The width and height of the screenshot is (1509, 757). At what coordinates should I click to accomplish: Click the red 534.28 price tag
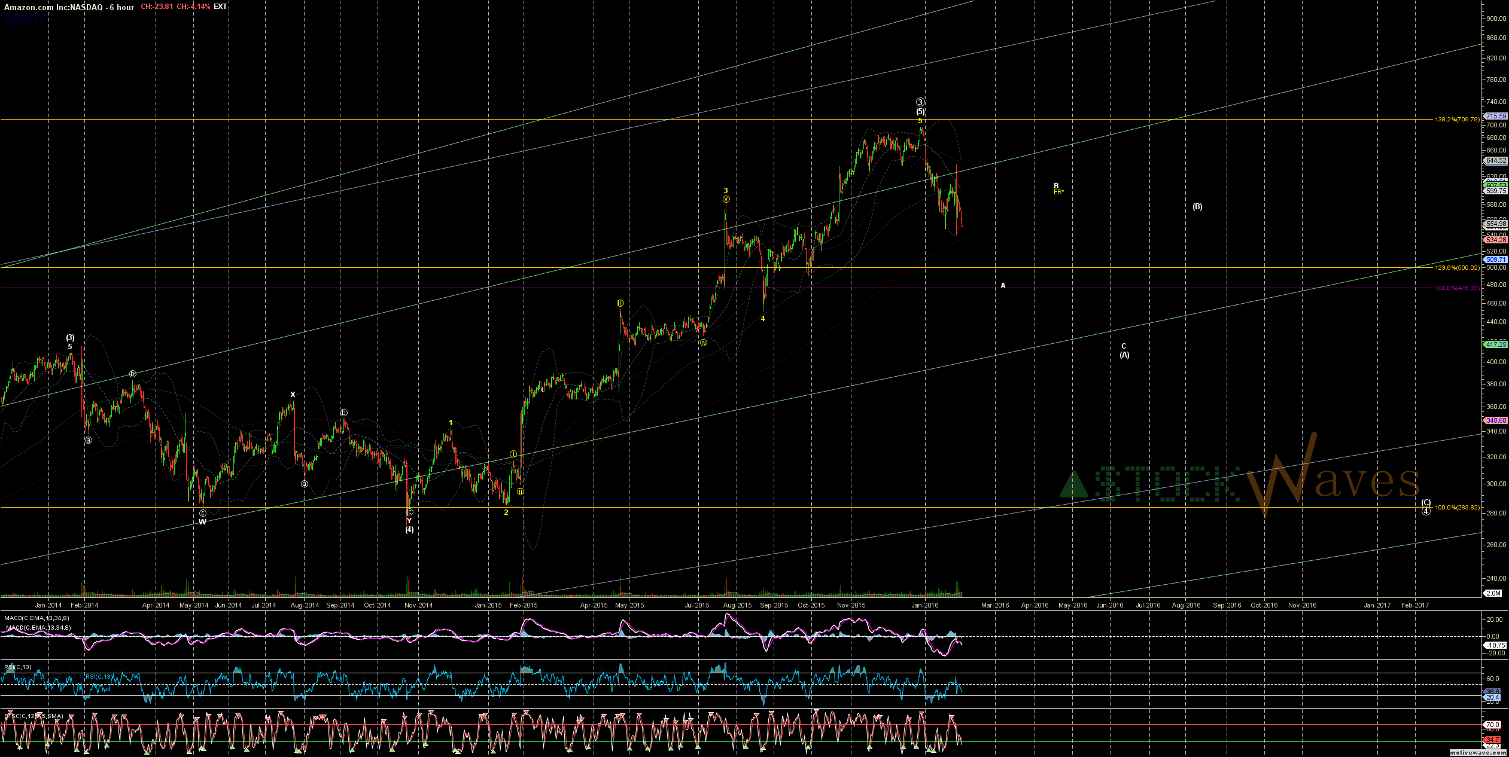point(1496,240)
